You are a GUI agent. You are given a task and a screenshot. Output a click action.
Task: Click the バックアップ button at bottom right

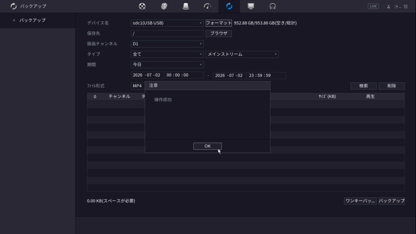click(392, 201)
